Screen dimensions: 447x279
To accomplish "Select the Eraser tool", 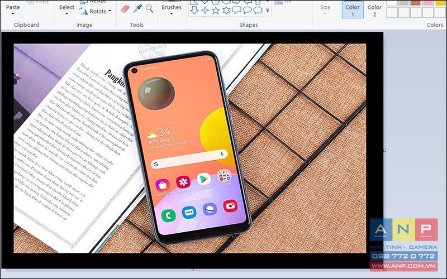I will click(125, 9).
